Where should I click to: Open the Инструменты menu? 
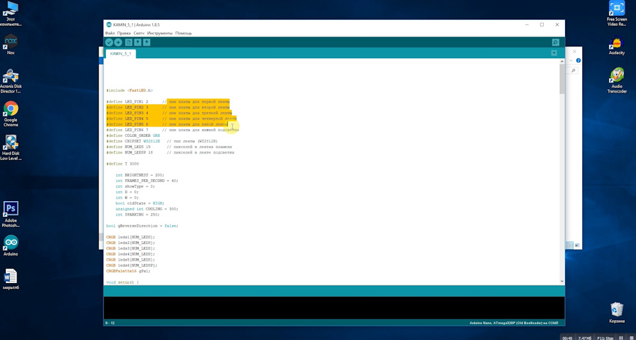click(x=160, y=33)
